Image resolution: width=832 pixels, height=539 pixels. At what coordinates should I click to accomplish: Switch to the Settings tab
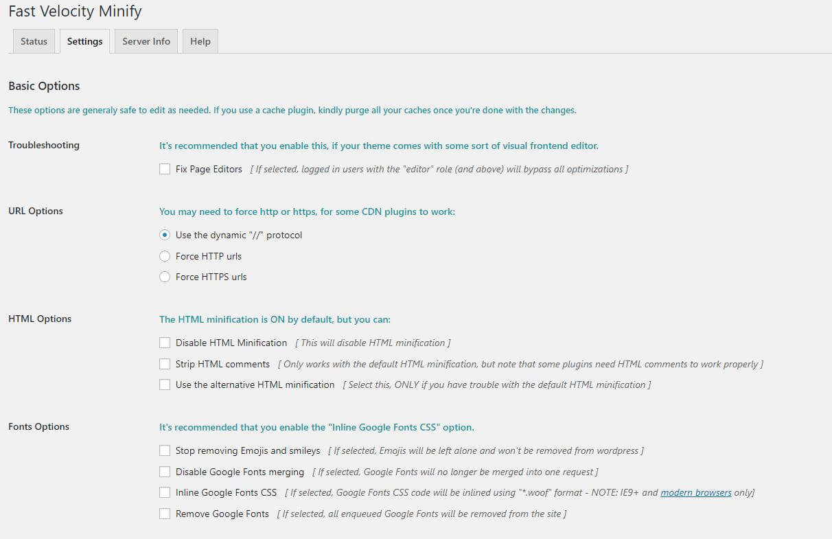[84, 41]
